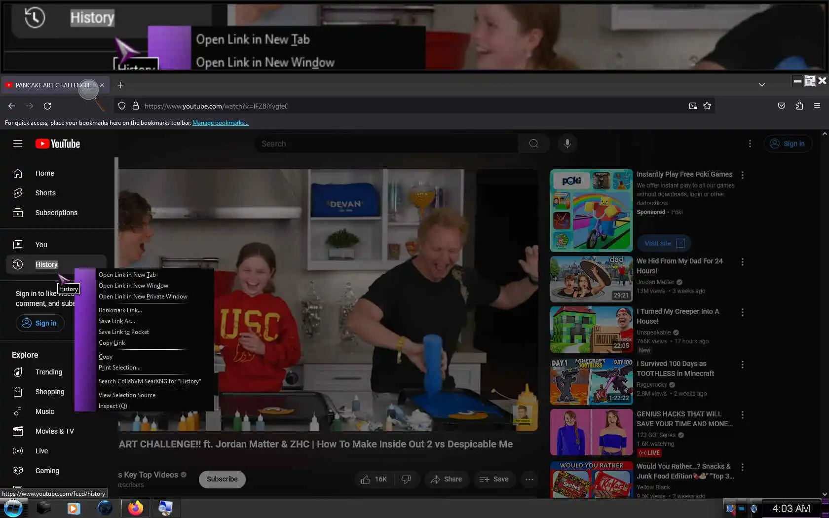Click the search magnifier button
This screenshot has width=829, height=518.
(533, 144)
